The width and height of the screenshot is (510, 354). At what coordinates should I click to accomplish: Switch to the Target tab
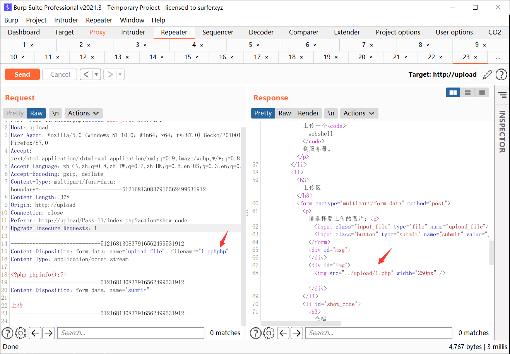[x=64, y=32]
